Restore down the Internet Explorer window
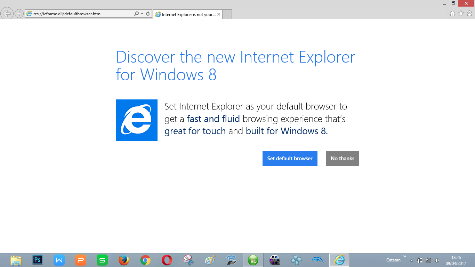The height and width of the screenshot is (267, 475). point(453,3)
